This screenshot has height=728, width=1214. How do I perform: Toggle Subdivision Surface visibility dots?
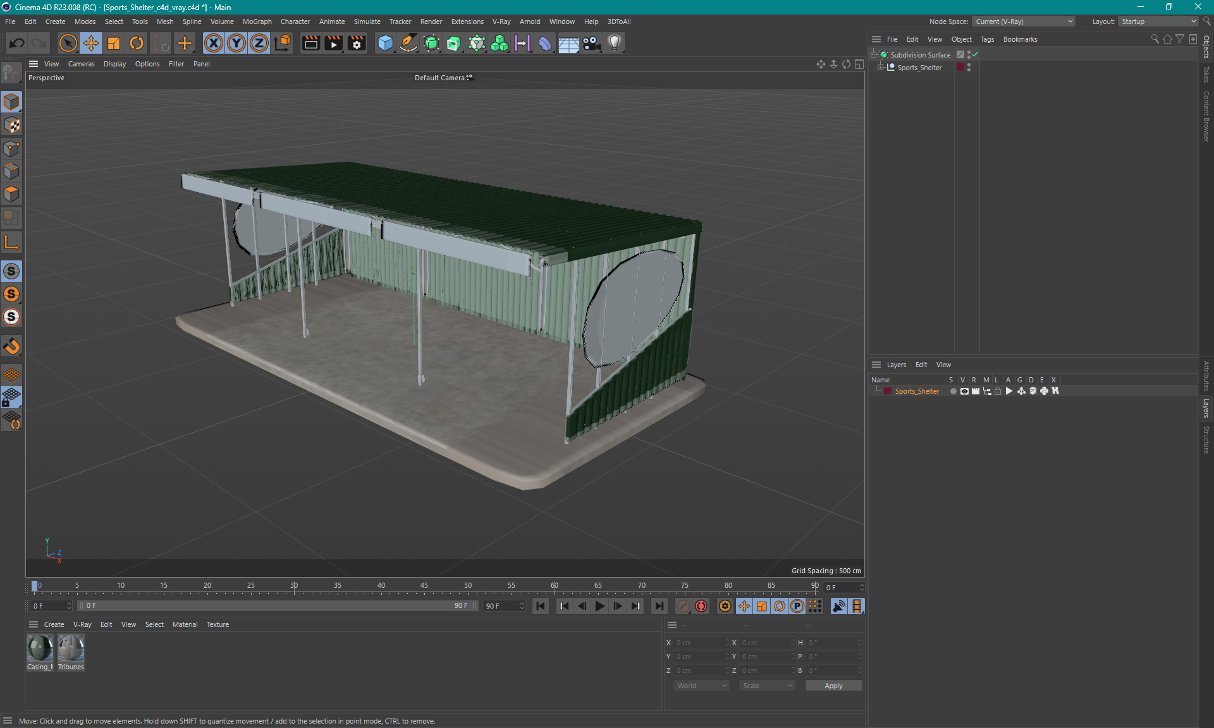[x=969, y=54]
